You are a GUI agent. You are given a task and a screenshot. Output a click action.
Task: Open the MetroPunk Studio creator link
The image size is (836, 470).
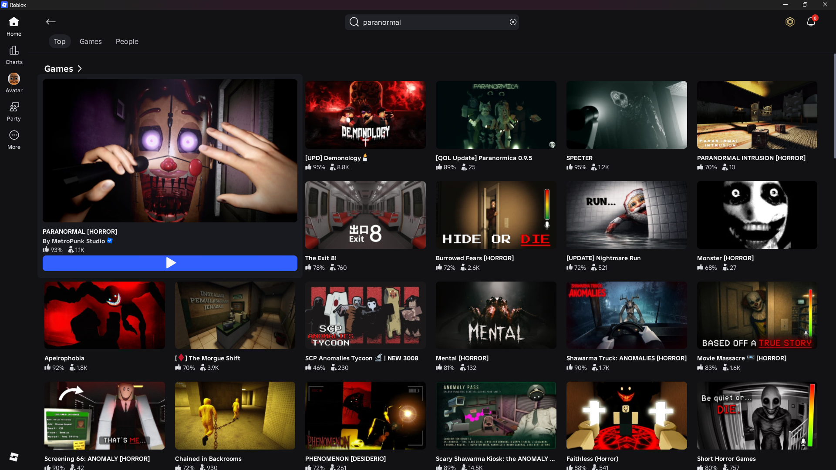click(74, 241)
